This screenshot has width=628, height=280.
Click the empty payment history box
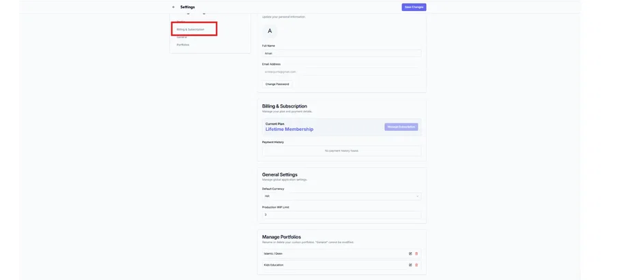(341, 151)
